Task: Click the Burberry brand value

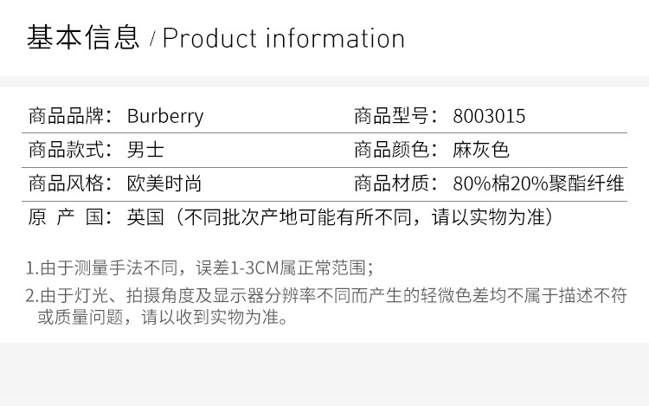Action: pos(165,116)
